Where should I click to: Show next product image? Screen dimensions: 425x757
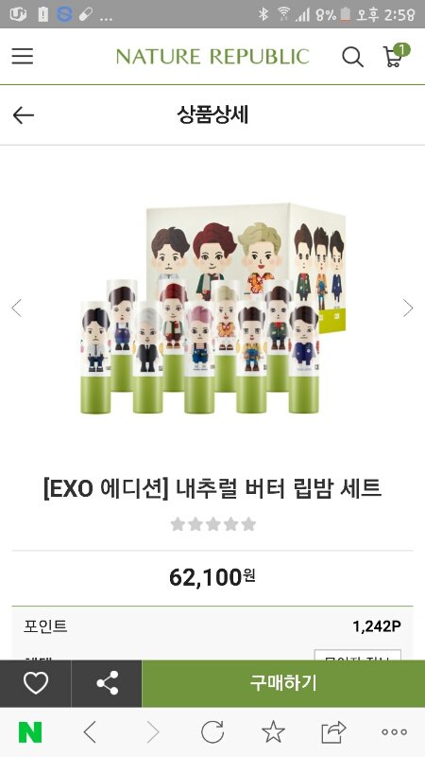point(408,308)
